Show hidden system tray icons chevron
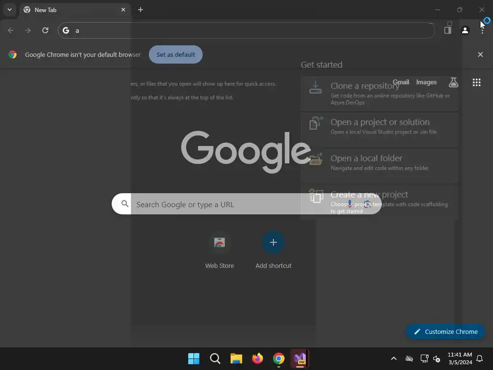493x370 pixels. [394, 358]
